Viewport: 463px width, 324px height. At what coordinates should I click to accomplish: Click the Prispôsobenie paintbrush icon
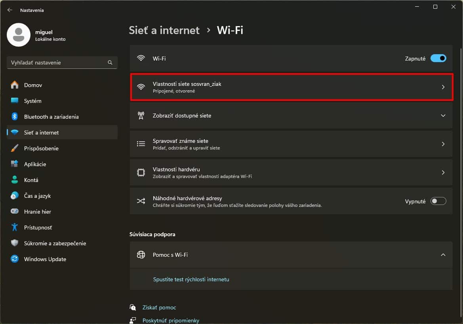tap(15, 148)
